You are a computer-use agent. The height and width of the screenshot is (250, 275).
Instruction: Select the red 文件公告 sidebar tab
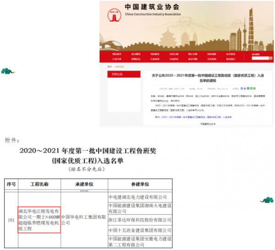(x=124, y=74)
